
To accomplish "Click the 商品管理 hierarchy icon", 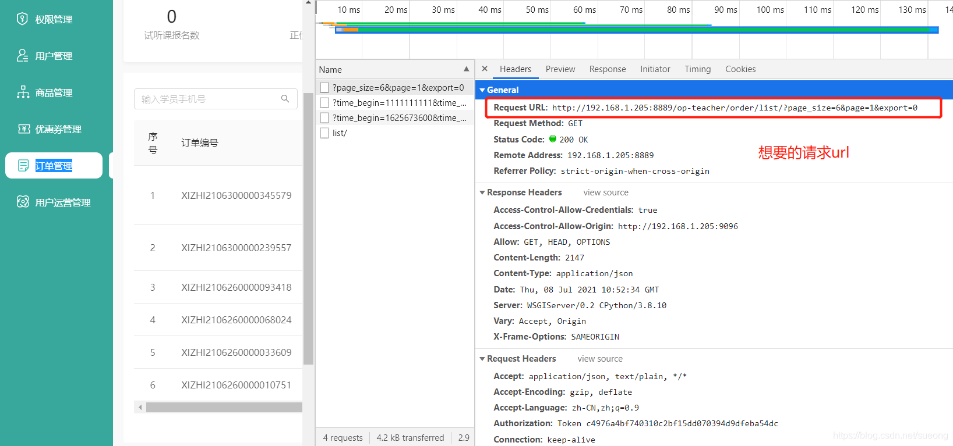I will [23, 92].
